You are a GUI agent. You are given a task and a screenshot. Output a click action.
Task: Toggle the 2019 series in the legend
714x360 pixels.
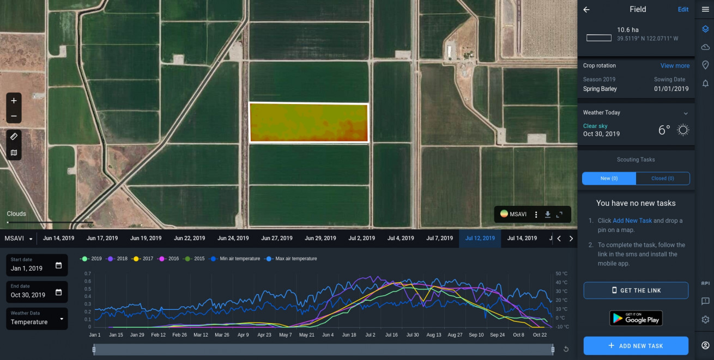pyautogui.click(x=91, y=259)
